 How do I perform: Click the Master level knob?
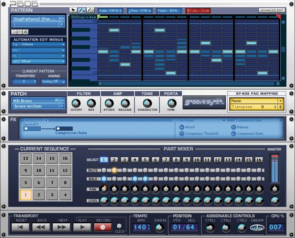(275, 200)
